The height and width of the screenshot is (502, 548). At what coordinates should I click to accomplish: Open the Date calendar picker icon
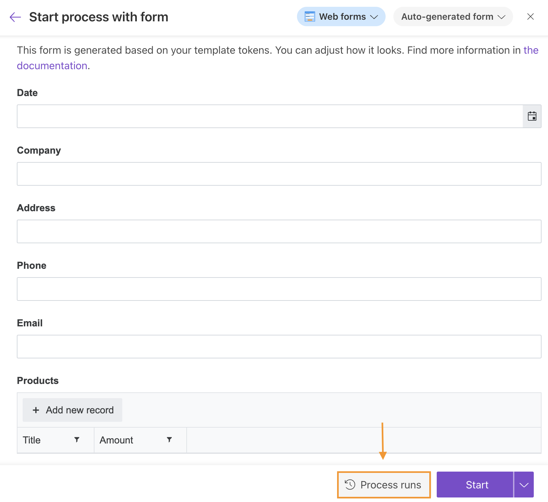(x=532, y=116)
